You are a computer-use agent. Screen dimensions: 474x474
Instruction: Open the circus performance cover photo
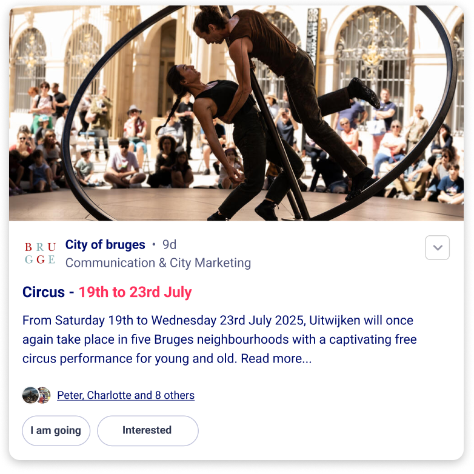point(236,113)
